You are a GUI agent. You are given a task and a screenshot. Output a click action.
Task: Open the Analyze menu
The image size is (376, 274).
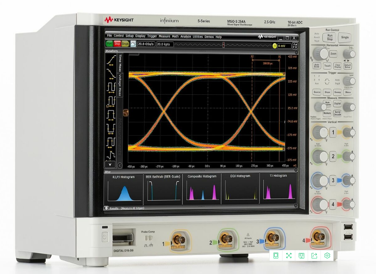185,37
